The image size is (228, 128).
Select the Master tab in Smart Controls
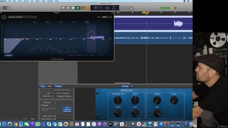coord(50,86)
